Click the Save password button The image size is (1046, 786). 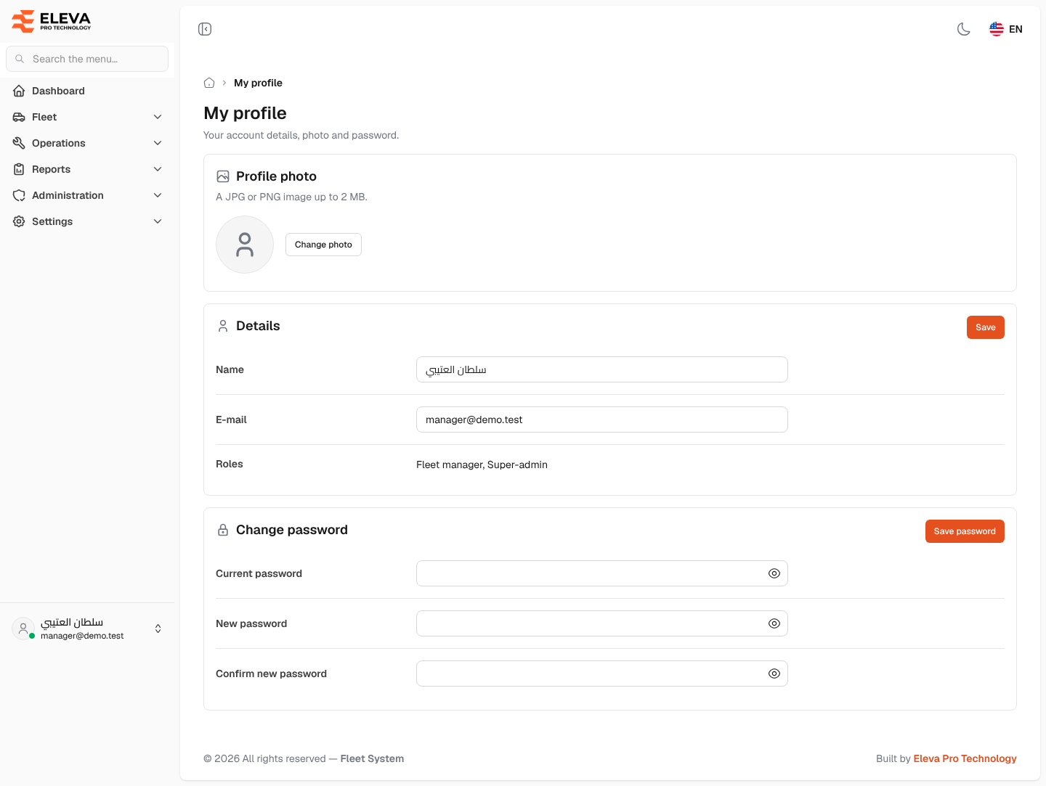[x=965, y=531]
